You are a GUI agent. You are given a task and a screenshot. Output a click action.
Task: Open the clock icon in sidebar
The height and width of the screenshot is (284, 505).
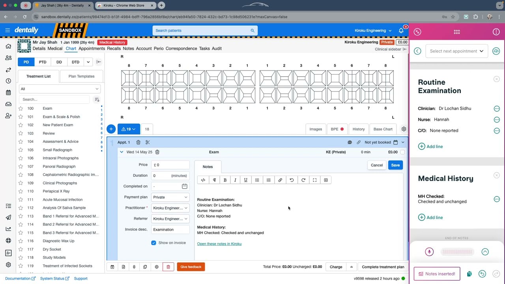[8, 81]
